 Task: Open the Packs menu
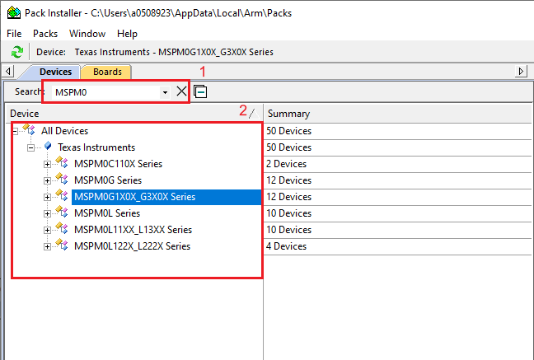[x=45, y=34]
